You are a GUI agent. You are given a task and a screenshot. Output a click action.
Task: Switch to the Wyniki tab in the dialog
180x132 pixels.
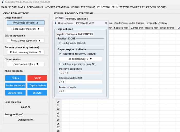(60, 34)
